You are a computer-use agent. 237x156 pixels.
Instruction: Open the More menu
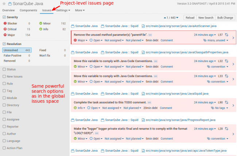pos(80,10)
